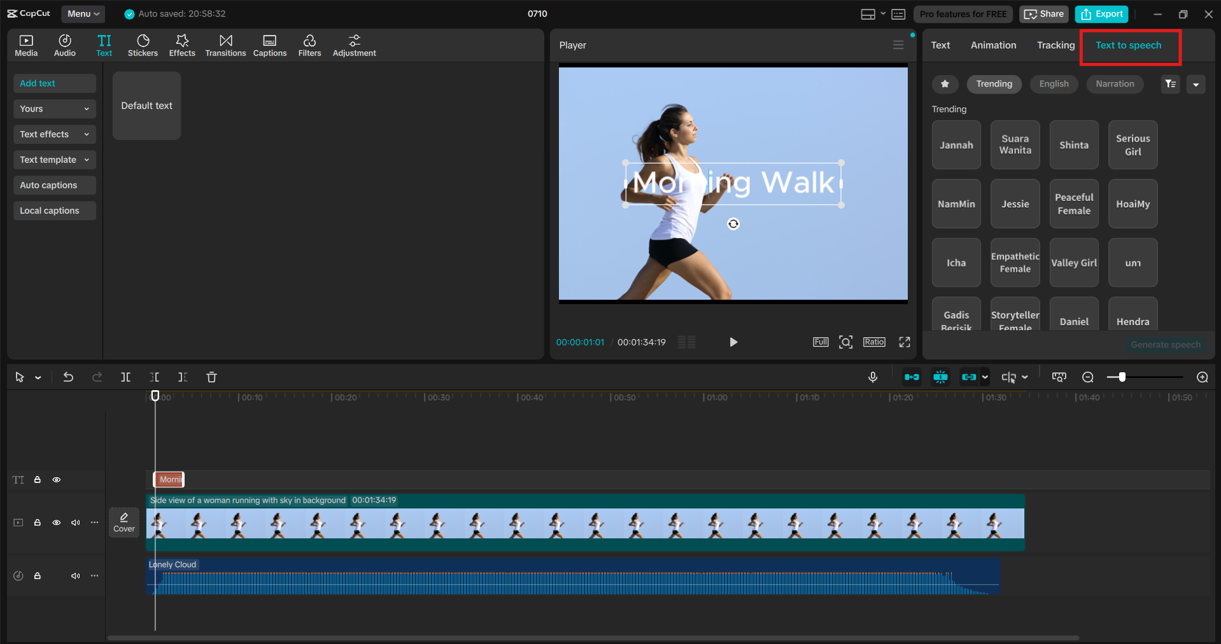1221x644 pixels.
Task: Hide the text track with eye icon
Action: [x=57, y=480]
